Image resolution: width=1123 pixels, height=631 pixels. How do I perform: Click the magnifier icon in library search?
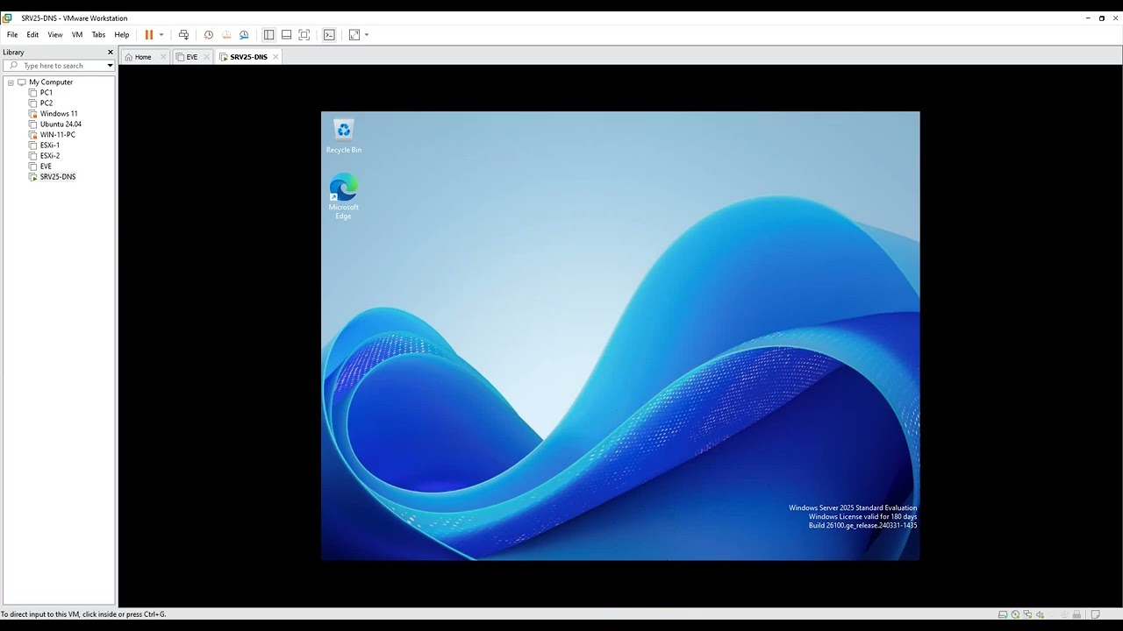[13, 66]
